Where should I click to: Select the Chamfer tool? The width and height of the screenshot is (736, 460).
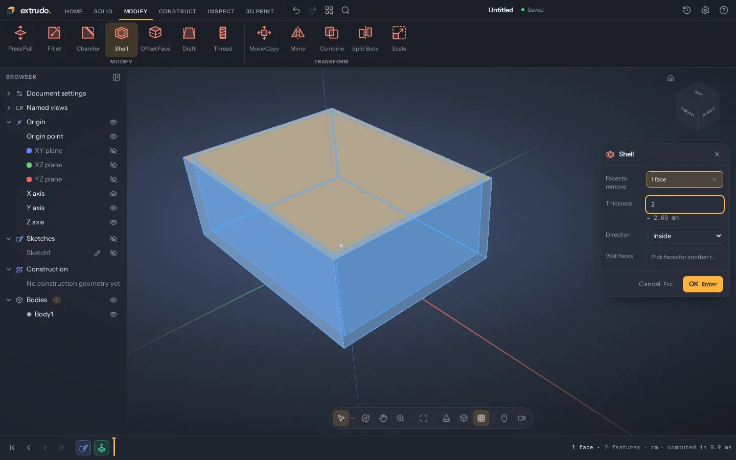tap(88, 39)
